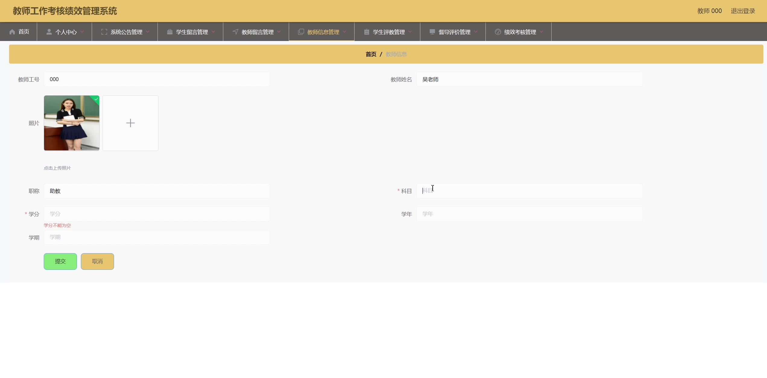767x378 pixels.
Task: Open the 教师留言管理 menu
Action: [x=256, y=32]
